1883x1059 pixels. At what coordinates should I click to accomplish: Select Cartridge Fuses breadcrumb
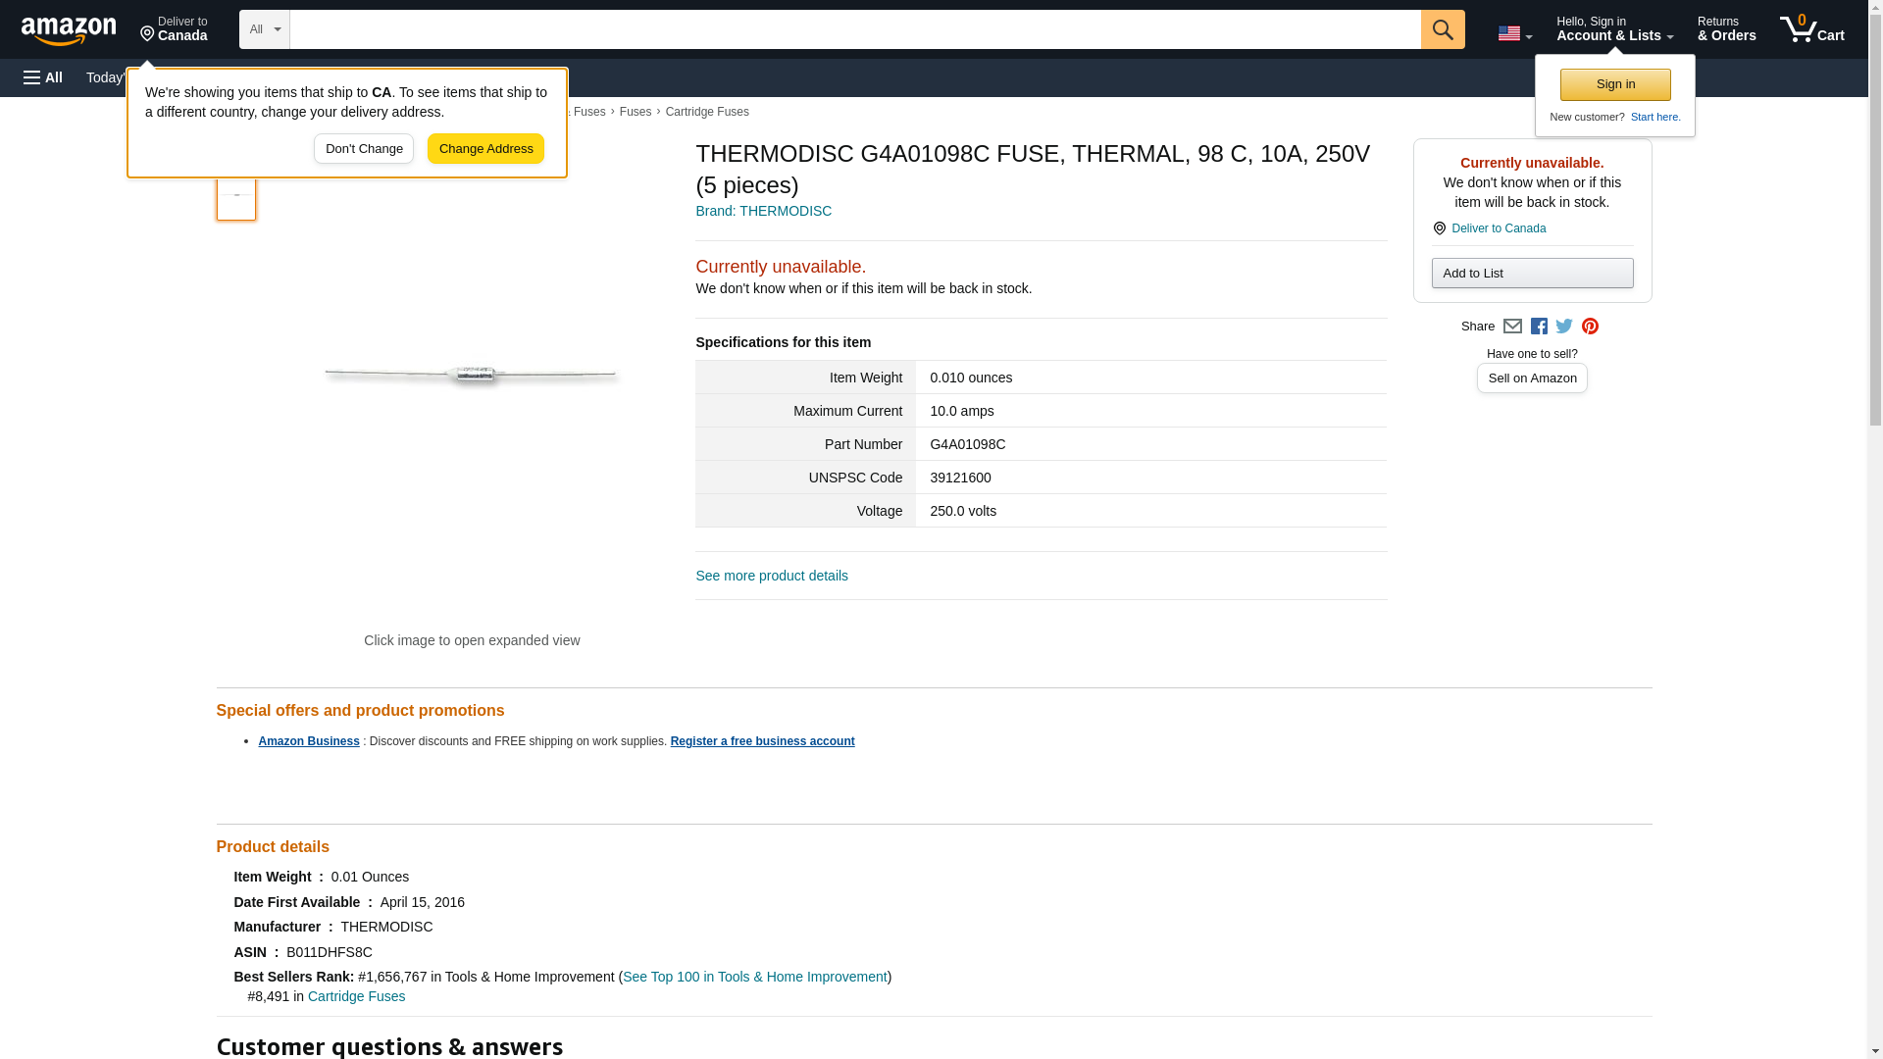pyautogui.click(x=706, y=112)
